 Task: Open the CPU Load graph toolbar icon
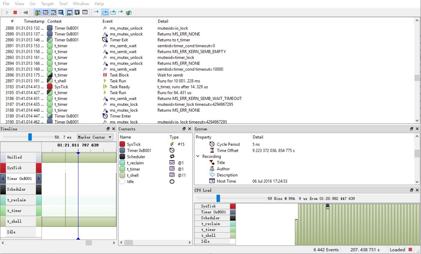53,12
